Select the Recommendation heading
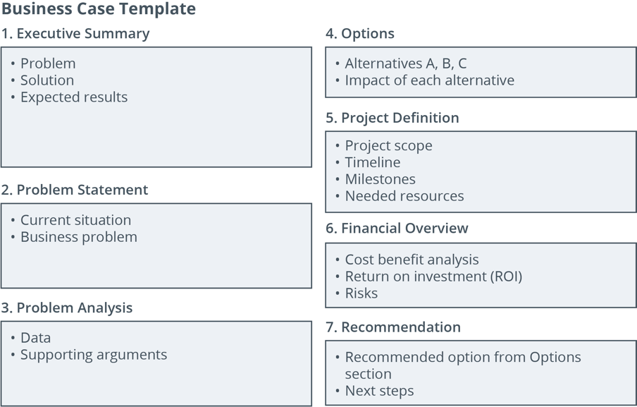The width and height of the screenshot is (637, 407). coord(393,327)
